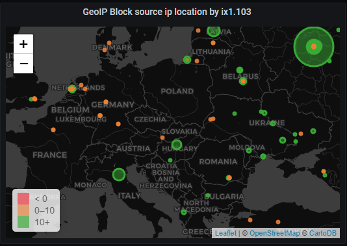This screenshot has height=246, width=347.
Task: Select the green circle marker over Latvia
Action: pos(214,31)
